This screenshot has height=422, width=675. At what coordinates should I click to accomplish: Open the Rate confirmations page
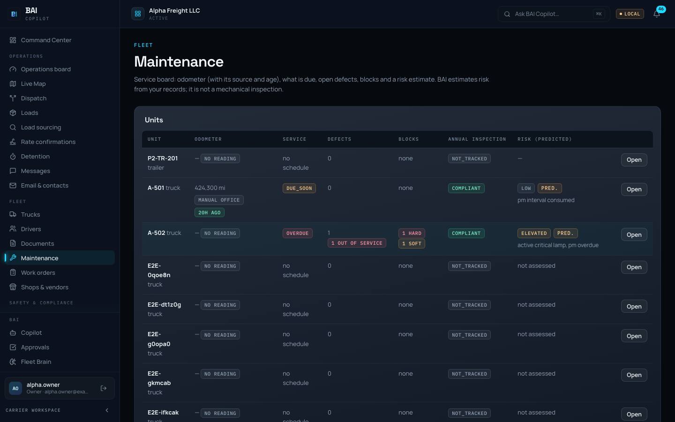(x=60, y=142)
